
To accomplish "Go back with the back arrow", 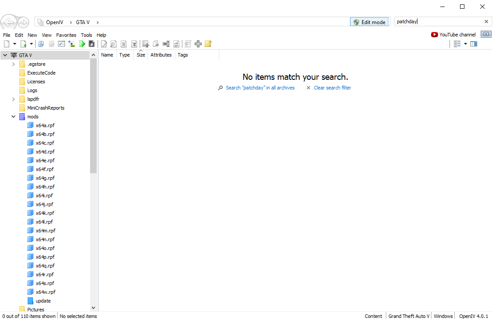I will point(8,22).
